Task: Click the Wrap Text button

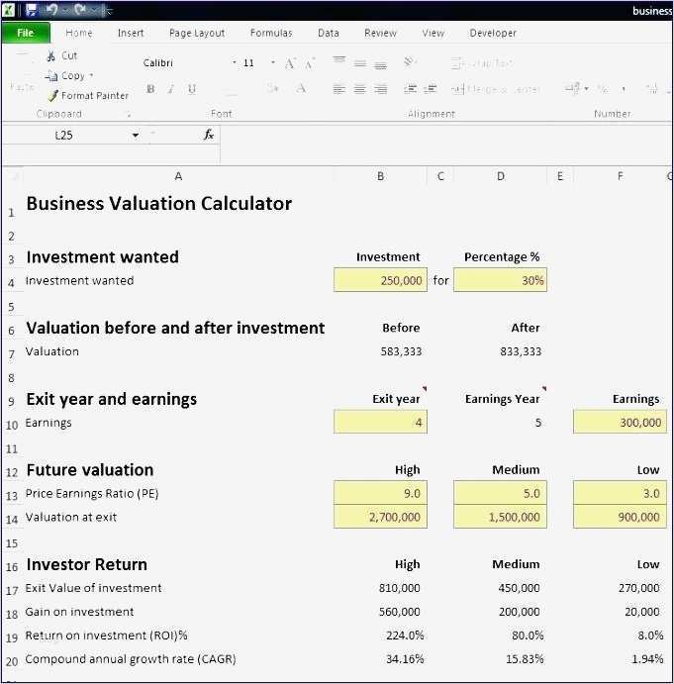Action: [482, 63]
